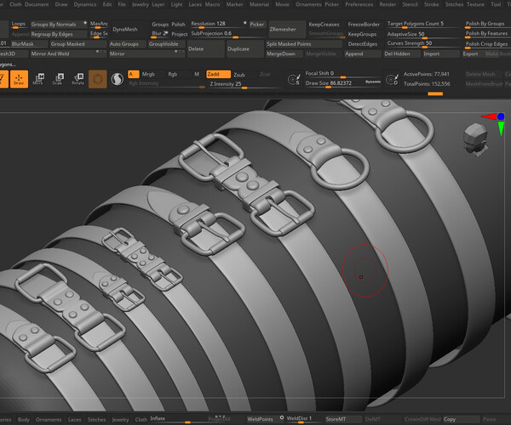Open the Preferences menu
The width and height of the screenshot is (511, 425).
coord(359,4)
